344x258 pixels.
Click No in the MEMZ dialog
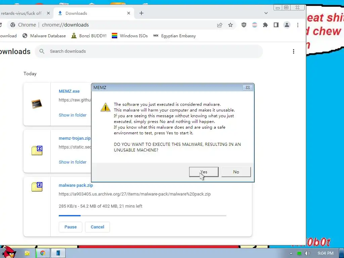coord(236,172)
